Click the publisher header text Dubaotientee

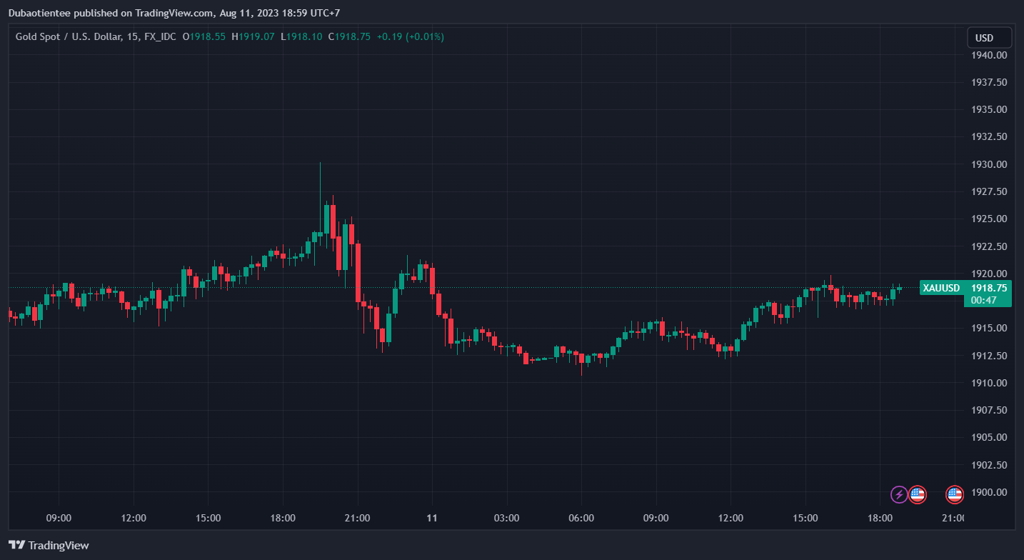pos(39,13)
